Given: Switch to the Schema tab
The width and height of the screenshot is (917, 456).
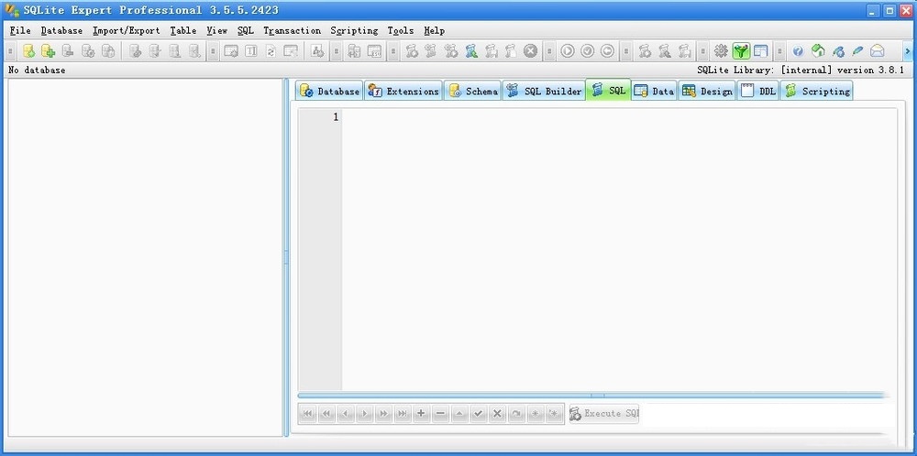Looking at the screenshot, I should click(x=472, y=91).
